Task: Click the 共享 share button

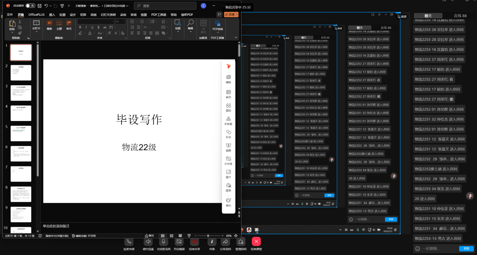Action: [x=231, y=15]
